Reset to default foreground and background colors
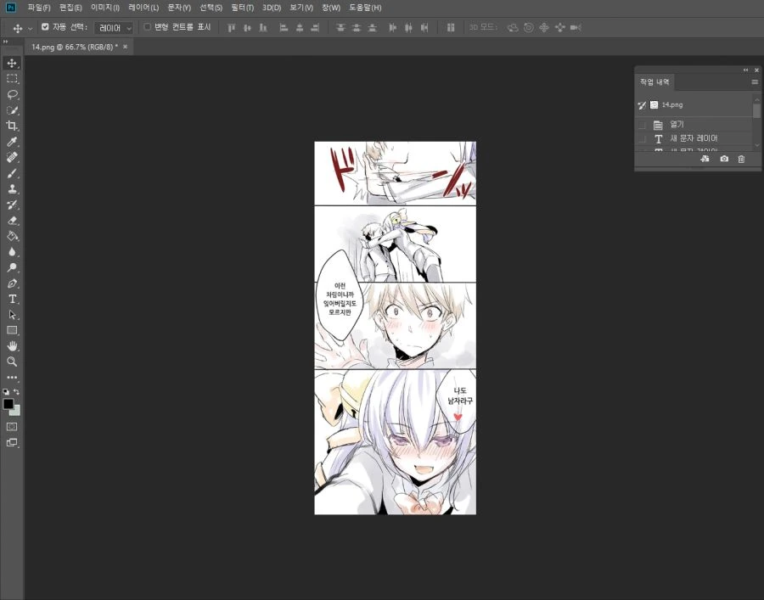The height and width of the screenshot is (600, 764). point(6,391)
